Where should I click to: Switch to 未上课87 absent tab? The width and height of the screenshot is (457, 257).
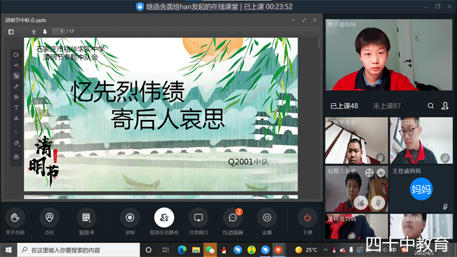pyautogui.click(x=386, y=106)
